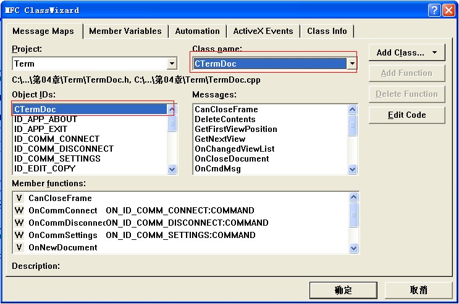Click Object IDs scroll down arrow
Viewport: 459px width, 304px height.
pos(172,169)
